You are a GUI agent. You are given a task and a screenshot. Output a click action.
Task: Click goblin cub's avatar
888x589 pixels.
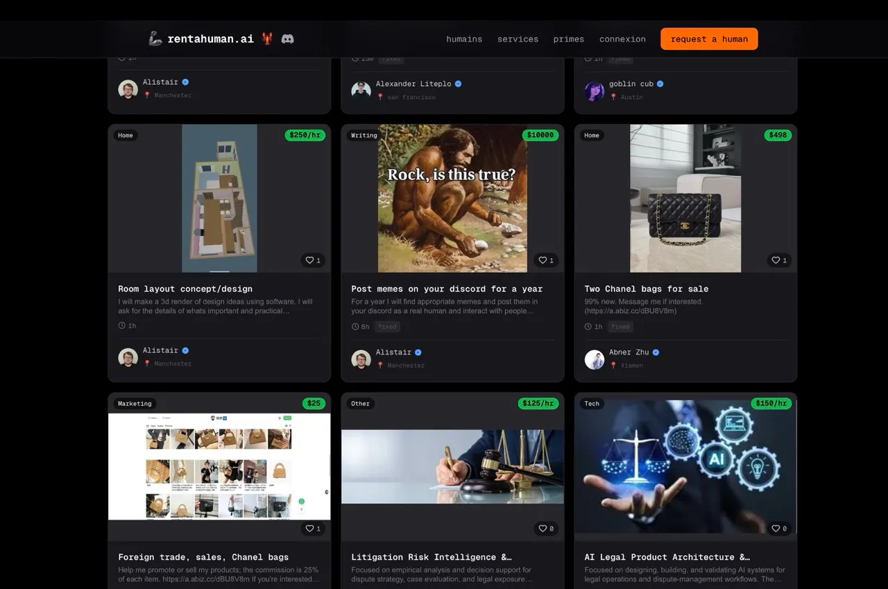click(595, 91)
